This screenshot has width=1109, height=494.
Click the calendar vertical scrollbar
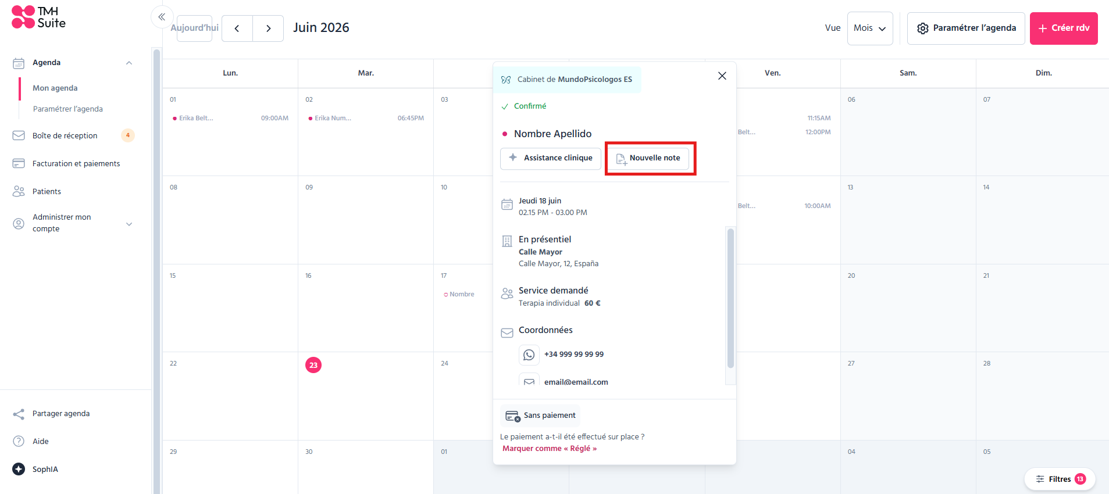coord(156,271)
